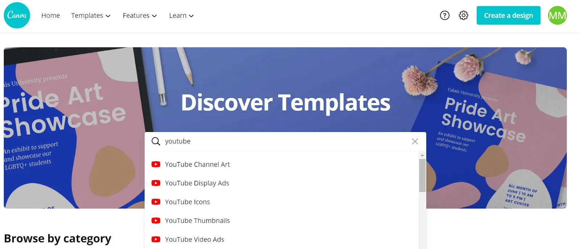Click the Canva logo
The image size is (580, 249).
pyautogui.click(x=17, y=15)
